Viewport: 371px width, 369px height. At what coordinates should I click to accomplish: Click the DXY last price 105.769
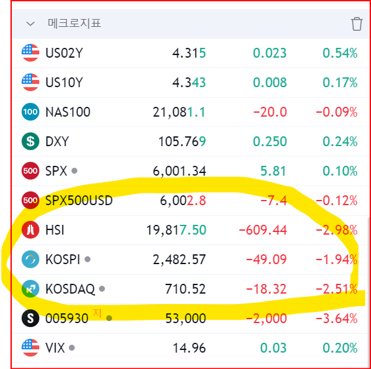coord(182,142)
